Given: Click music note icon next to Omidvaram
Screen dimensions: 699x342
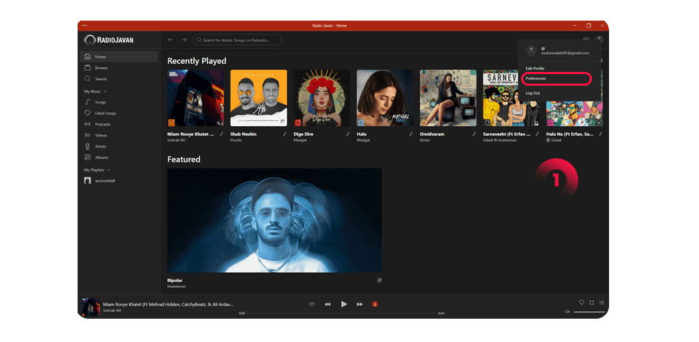Looking at the screenshot, I should 474,134.
